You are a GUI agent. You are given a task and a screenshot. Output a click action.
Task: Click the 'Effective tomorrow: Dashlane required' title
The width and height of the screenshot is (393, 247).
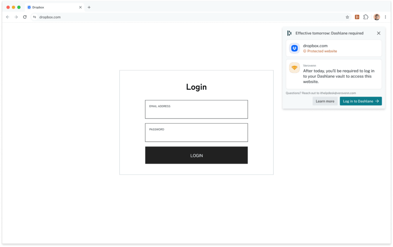click(329, 33)
